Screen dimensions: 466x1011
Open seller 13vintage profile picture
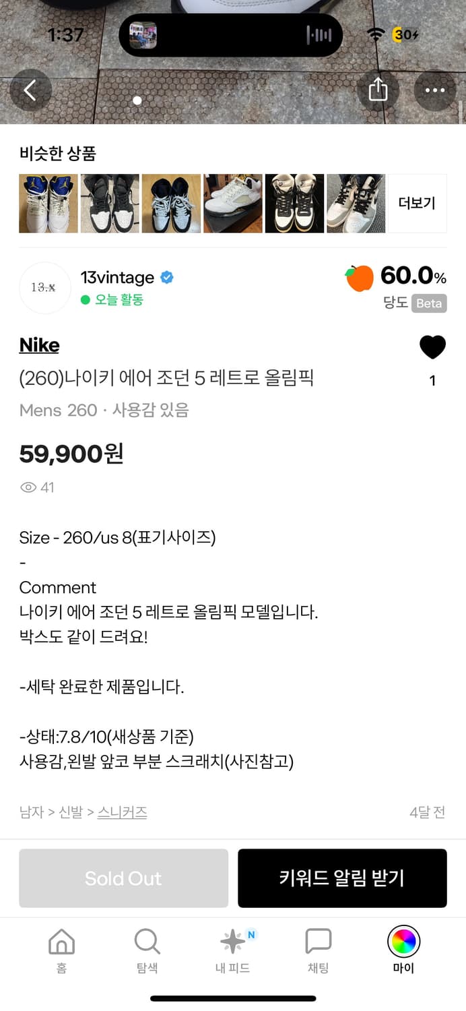(x=44, y=288)
